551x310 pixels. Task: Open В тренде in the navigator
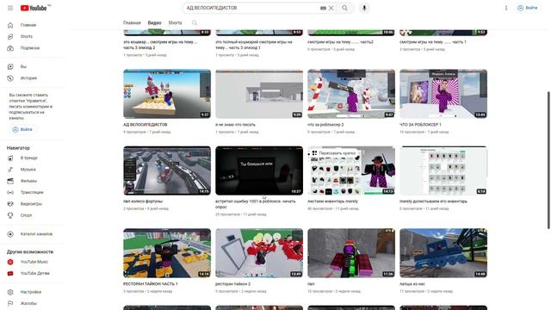pos(28,158)
